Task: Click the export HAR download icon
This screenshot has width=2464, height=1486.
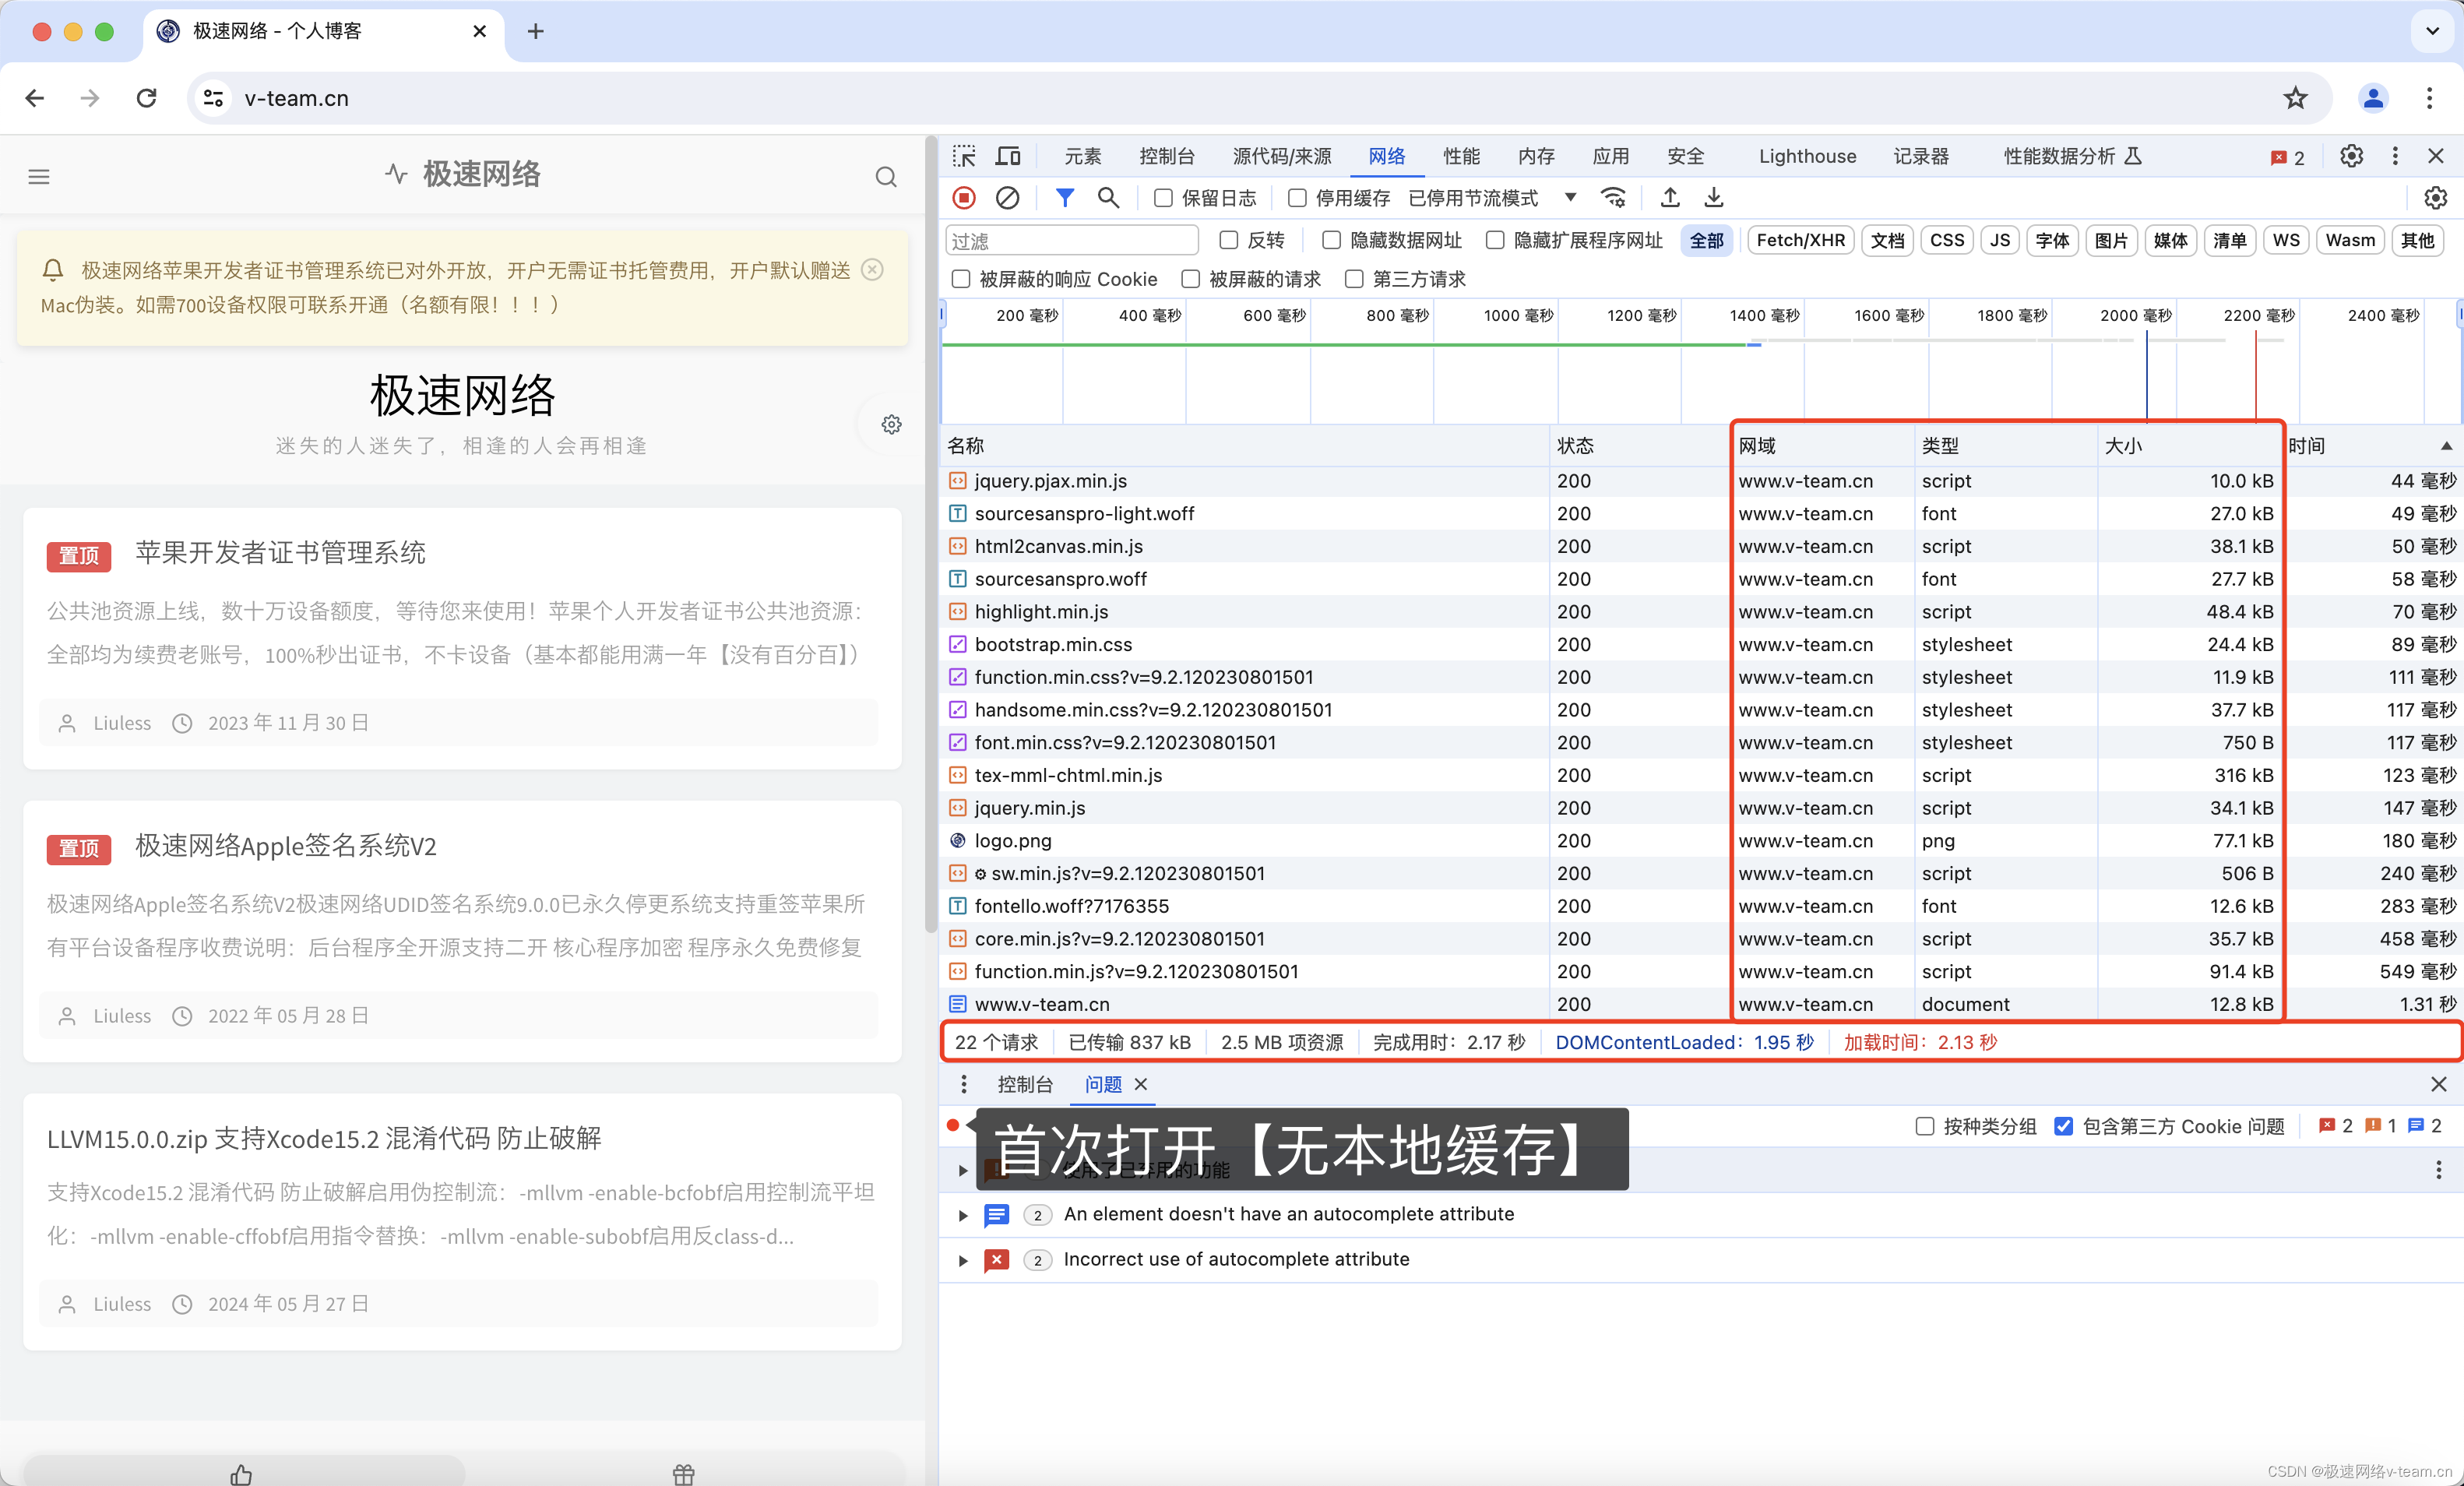Action: click(x=1713, y=198)
